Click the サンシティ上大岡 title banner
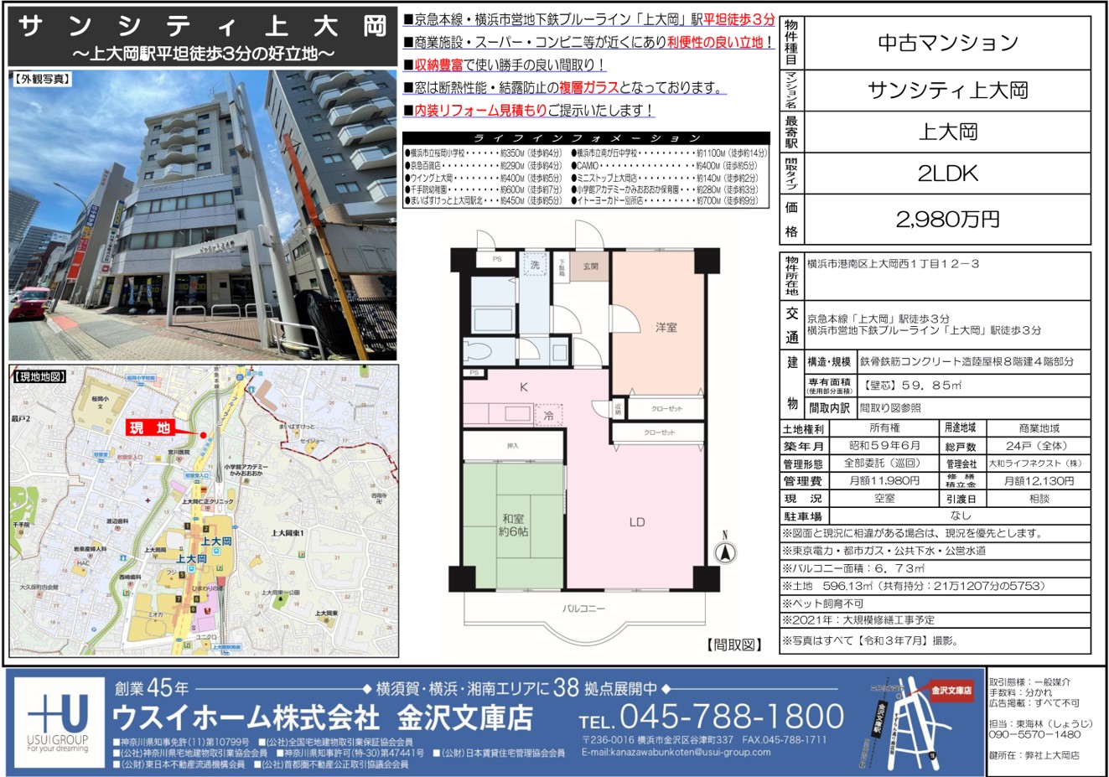This screenshot has width=1109, height=777. point(202,39)
